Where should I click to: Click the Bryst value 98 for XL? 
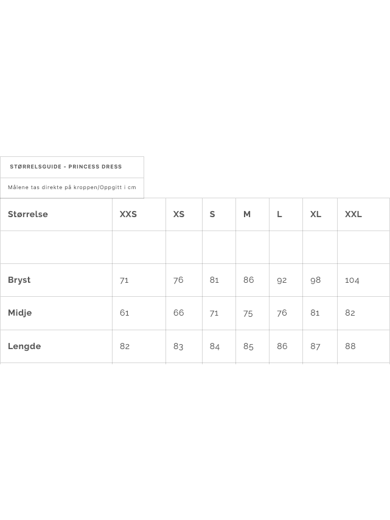pyautogui.click(x=316, y=280)
